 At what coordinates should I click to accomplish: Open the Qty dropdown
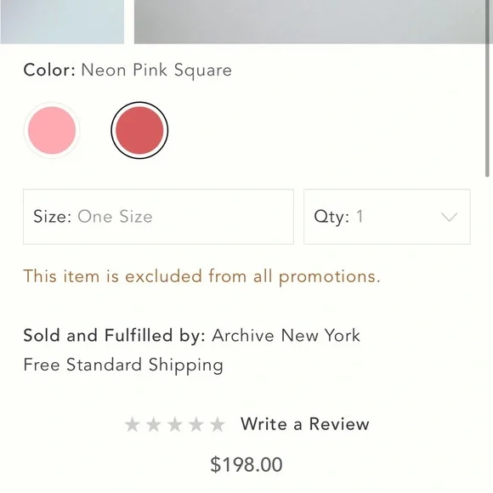tap(387, 217)
